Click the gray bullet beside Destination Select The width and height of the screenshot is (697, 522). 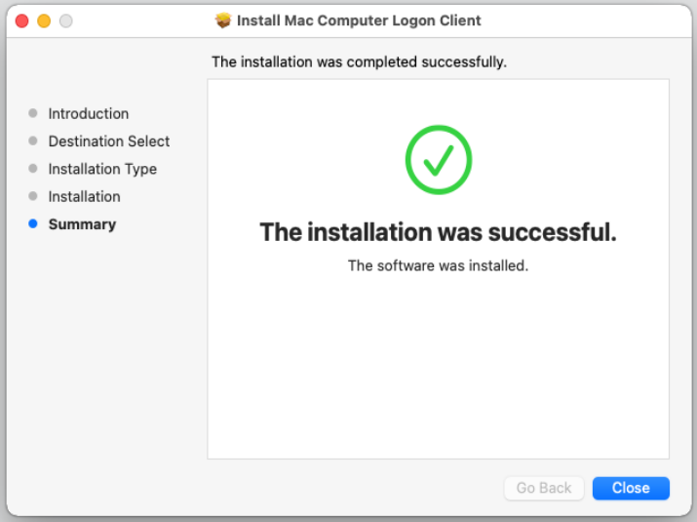coord(33,141)
